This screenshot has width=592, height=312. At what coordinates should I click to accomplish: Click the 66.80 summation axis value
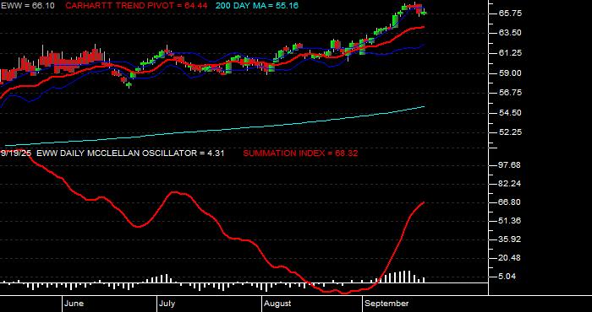pyautogui.click(x=510, y=202)
